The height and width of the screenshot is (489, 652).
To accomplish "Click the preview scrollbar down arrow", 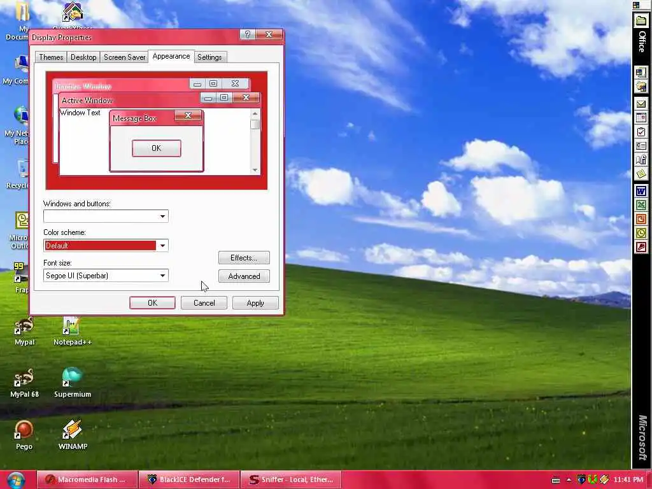I will 255,169.
